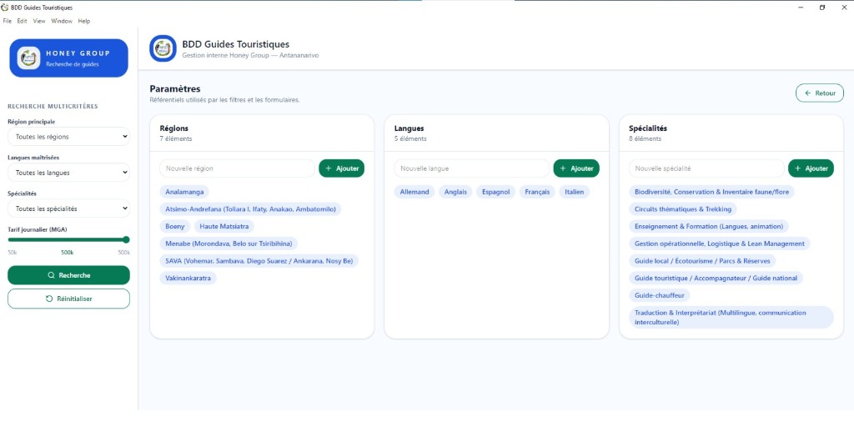
Task: Focus the Nouvelle spécialité input field
Action: click(706, 168)
